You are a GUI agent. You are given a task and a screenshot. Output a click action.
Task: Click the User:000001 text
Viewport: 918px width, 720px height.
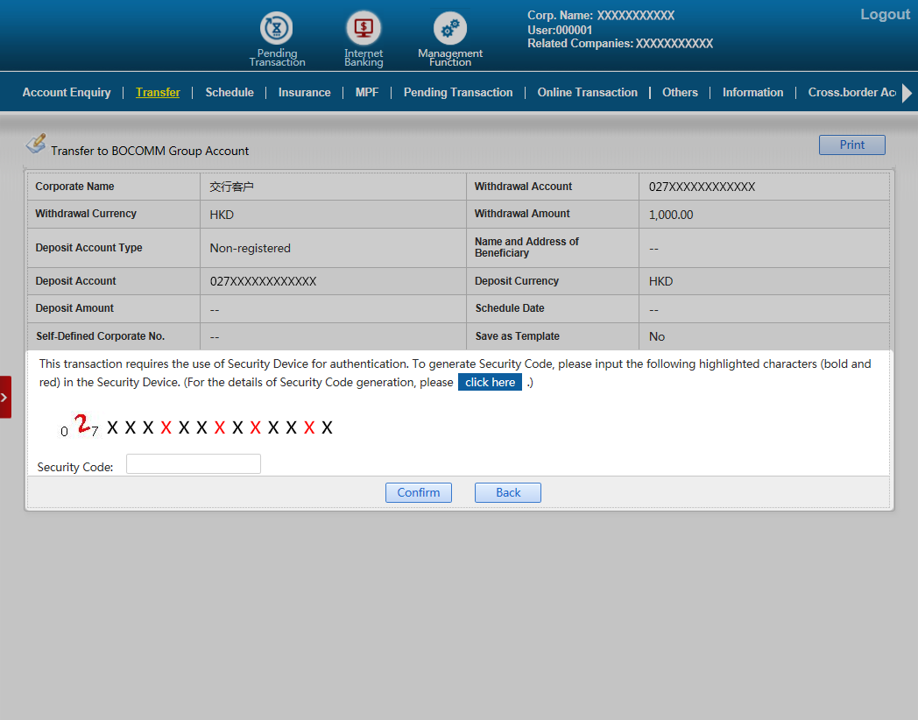point(560,31)
